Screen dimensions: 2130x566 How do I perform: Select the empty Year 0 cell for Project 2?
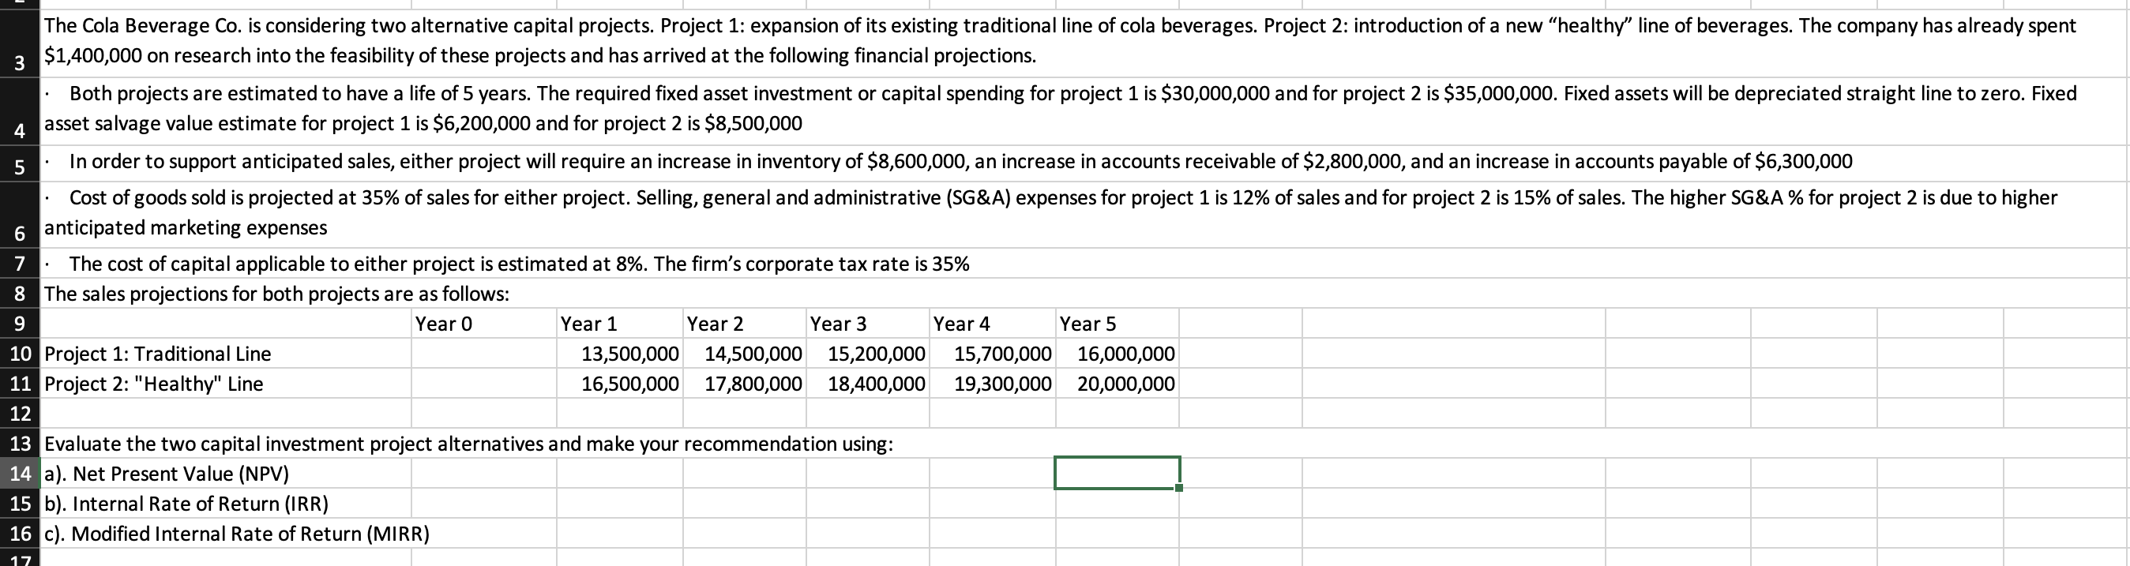tap(483, 384)
